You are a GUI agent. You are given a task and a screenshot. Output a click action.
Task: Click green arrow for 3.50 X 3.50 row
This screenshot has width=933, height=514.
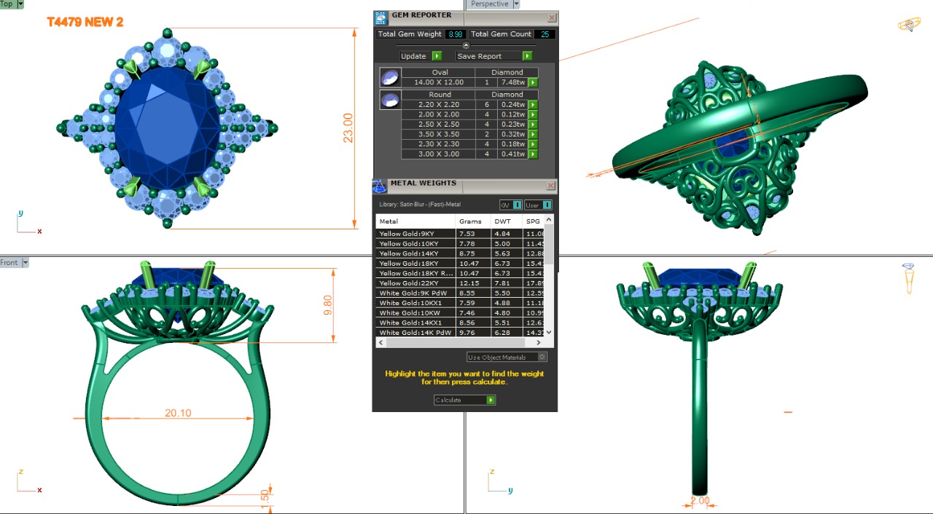[x=533, y=135]
